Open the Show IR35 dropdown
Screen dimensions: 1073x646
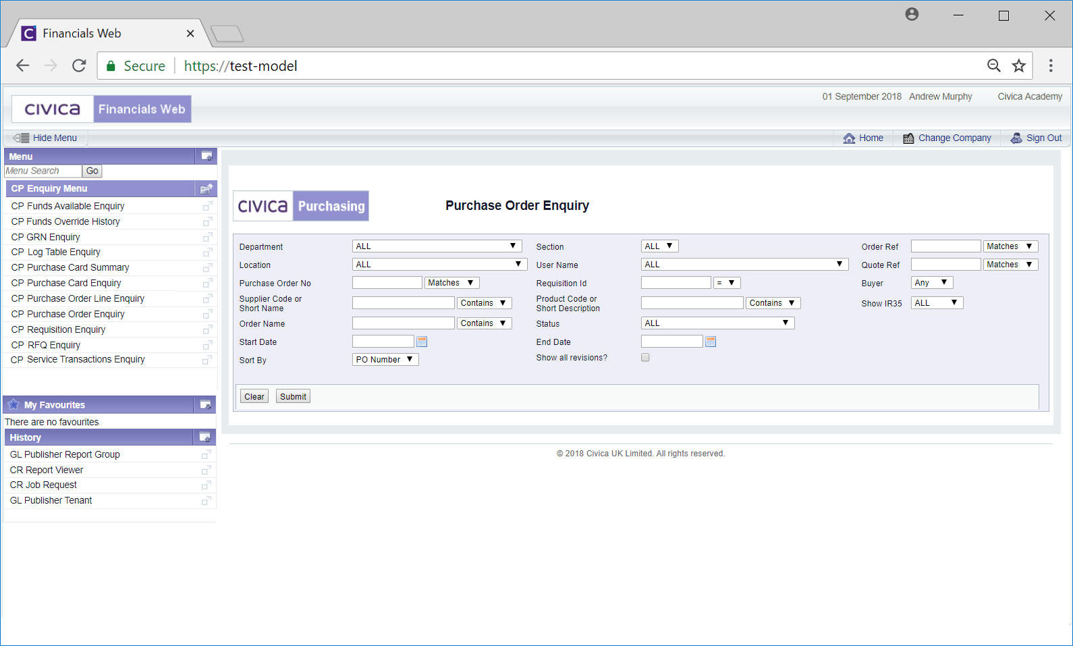[937, 303]
